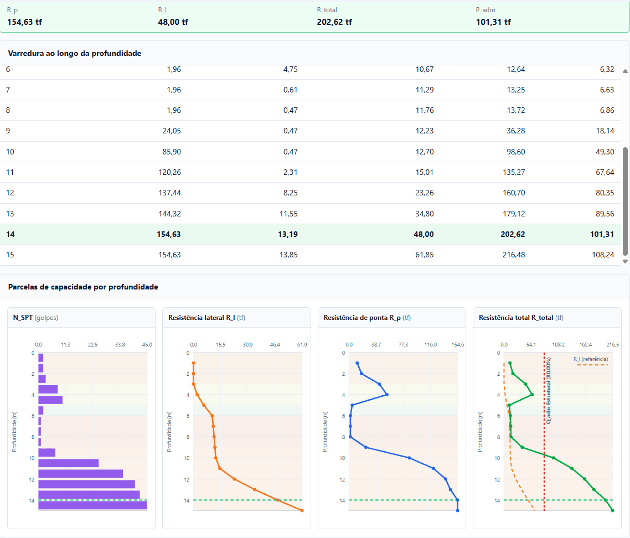Click the 'Profundidade (m)' axis label of N_SPT chart
The width and height of the screenshot is (630, 538).
coord(14,432)
